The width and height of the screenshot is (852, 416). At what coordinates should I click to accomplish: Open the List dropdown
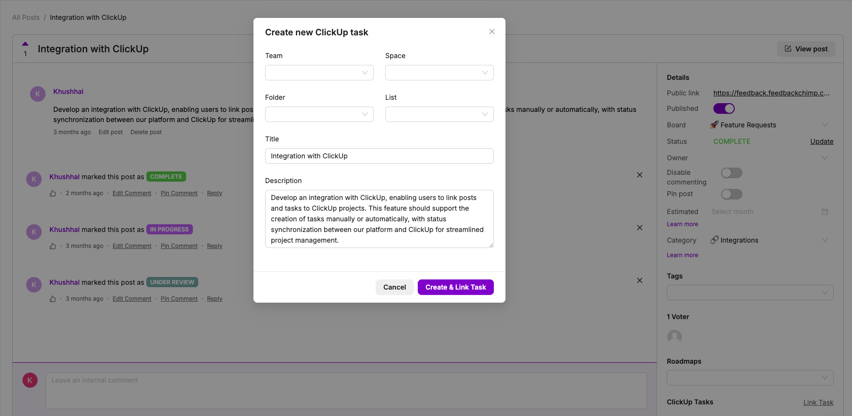click(x=439, y=114)
